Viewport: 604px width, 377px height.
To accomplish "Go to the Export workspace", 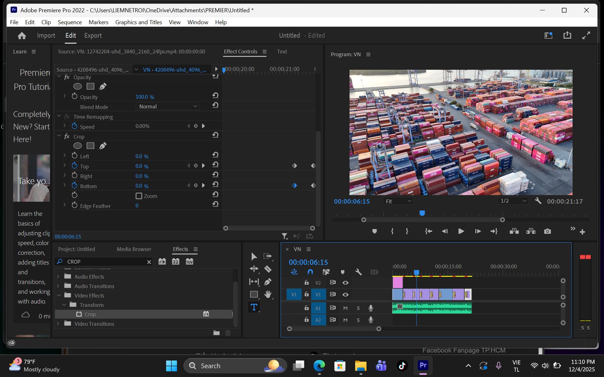I will (93, 36).
